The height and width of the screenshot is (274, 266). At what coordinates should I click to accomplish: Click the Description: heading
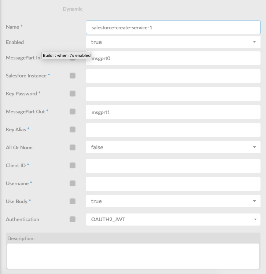coord(21,238)
